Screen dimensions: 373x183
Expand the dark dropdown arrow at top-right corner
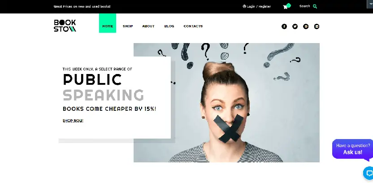point(370,4)
